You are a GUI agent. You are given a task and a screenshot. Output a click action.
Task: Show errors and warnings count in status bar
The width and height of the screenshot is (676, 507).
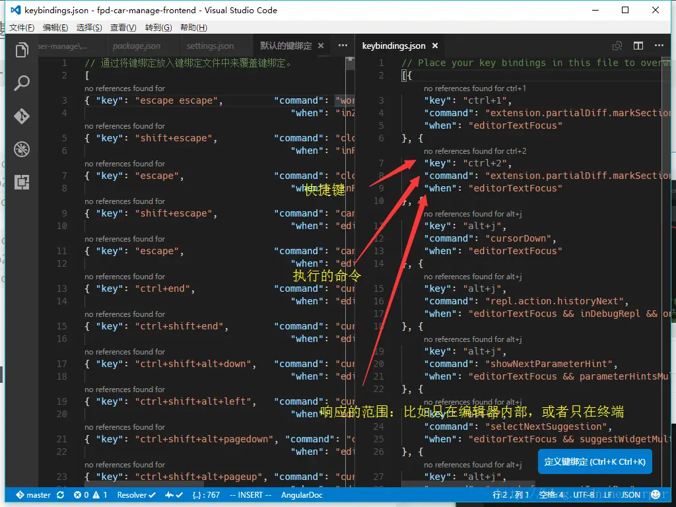tap(90, 495)
